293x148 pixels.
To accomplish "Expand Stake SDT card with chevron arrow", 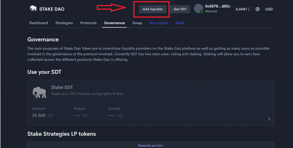I will click(269, 119).
